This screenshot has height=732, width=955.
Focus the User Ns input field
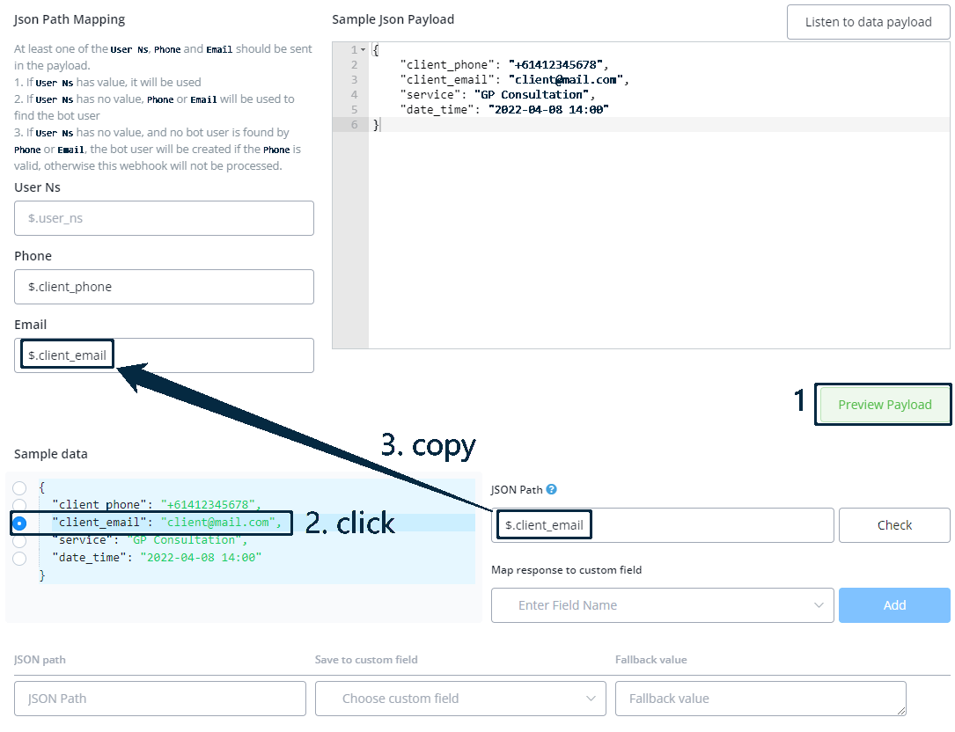[164, 218]
